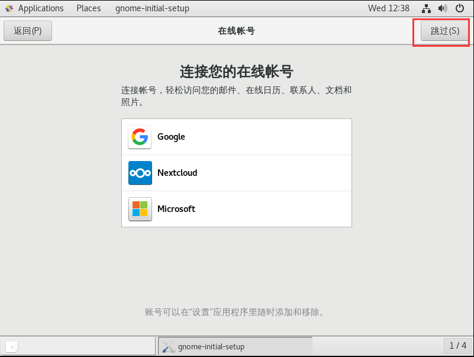Click the gnome-initial-setup wizard icon in taskbar
Viewport: 474px width, 357px height.
tap(167, 346)
